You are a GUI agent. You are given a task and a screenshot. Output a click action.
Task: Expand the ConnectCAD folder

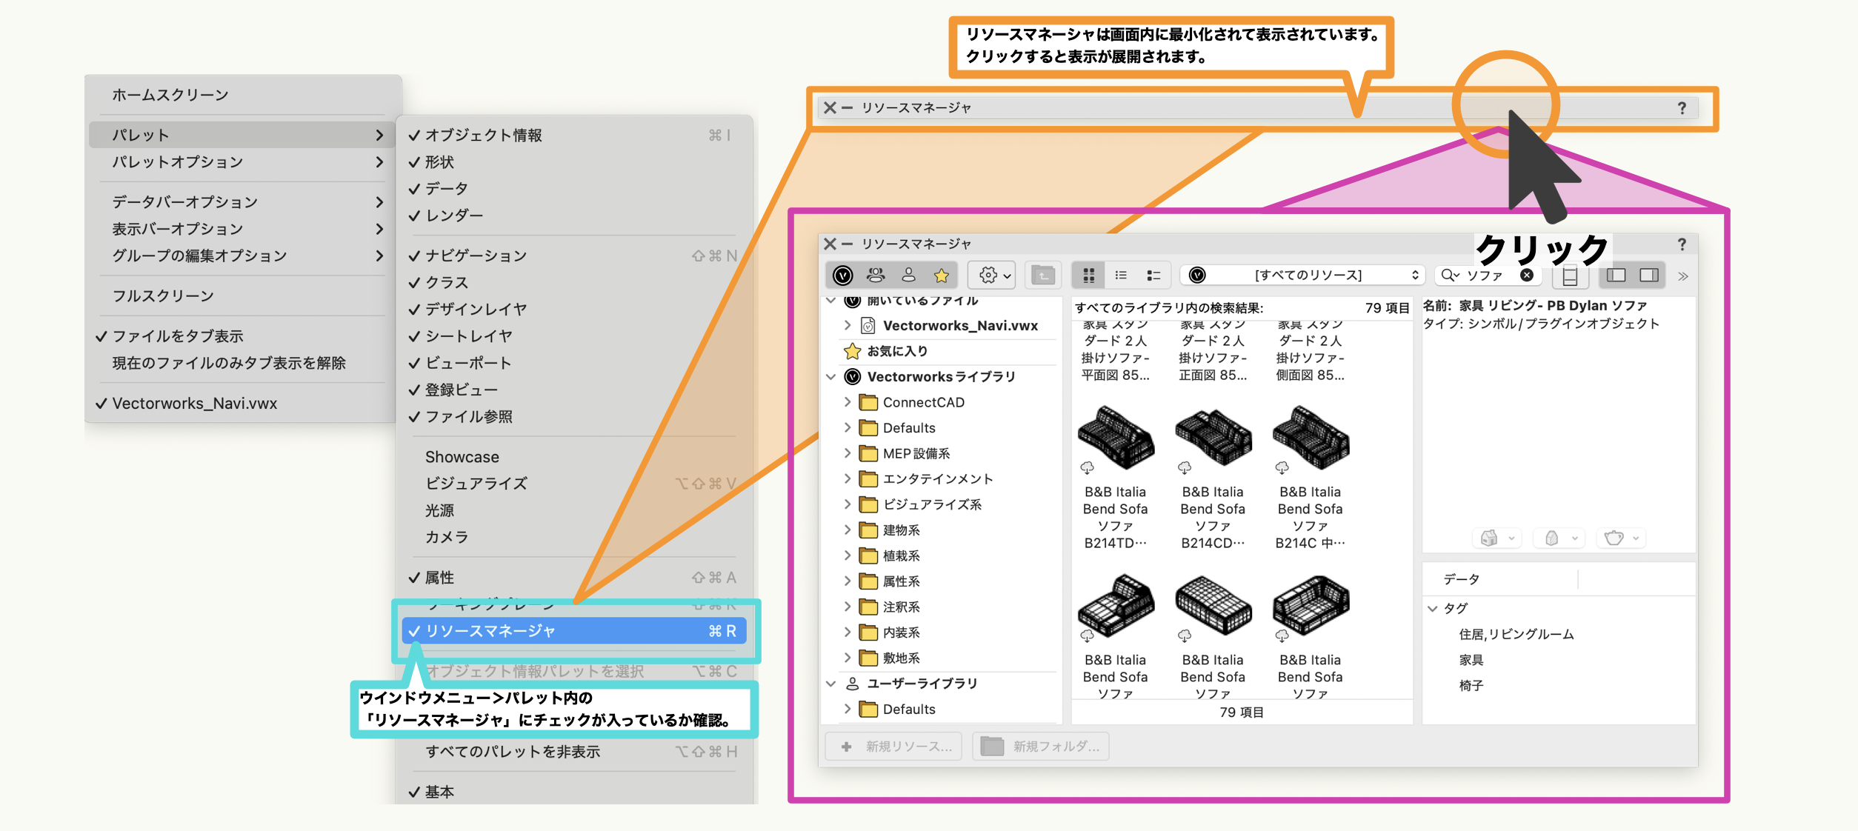tap(848, 402)
